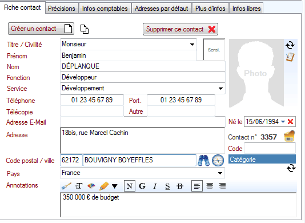Click the highlighter pen icon

pos(104,186)
